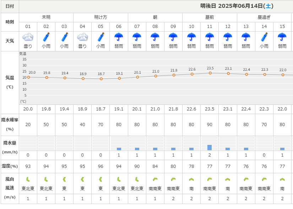Click the 90 percent precipitation probability cell
The image size is (293, 209).
tap(210, 125)
